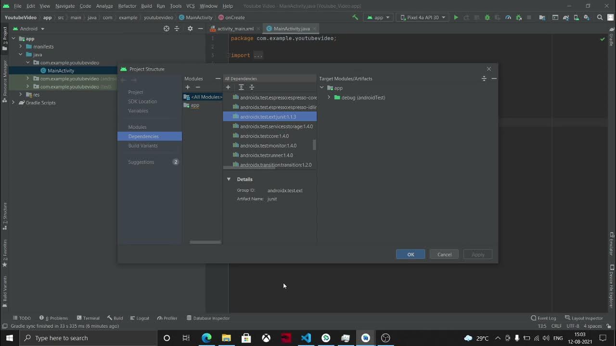Open SDK Location in Project Structure sidebar
616x346 pixels.
pos(142,101)
